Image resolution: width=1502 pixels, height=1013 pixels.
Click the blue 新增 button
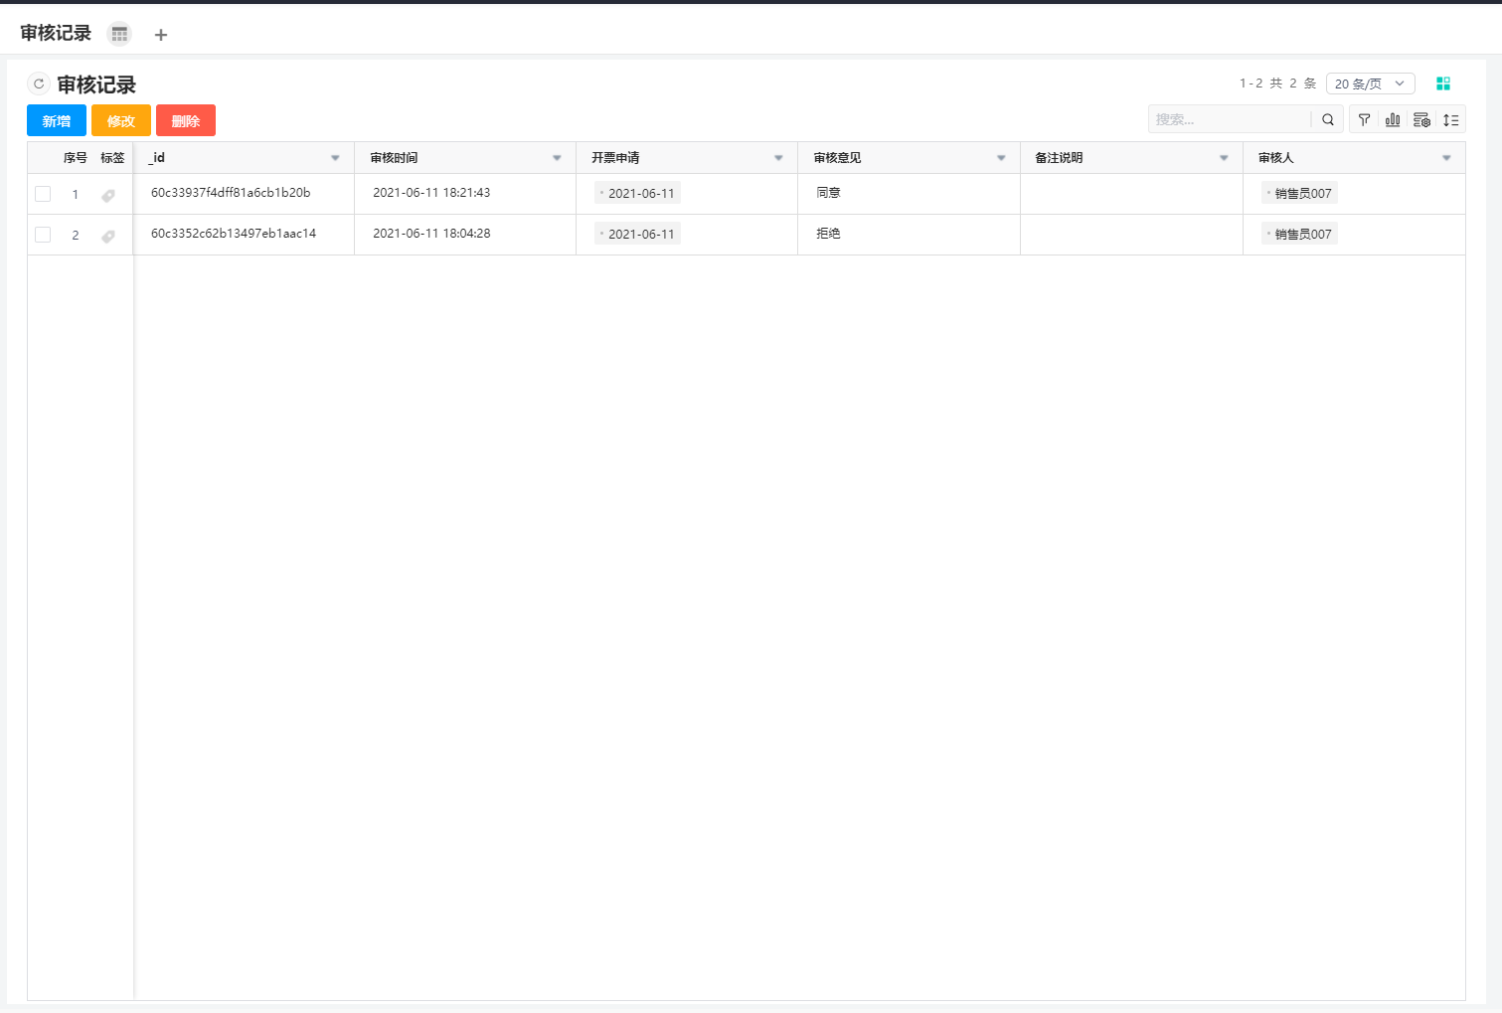pyautogui.click(x=57, y=120)
